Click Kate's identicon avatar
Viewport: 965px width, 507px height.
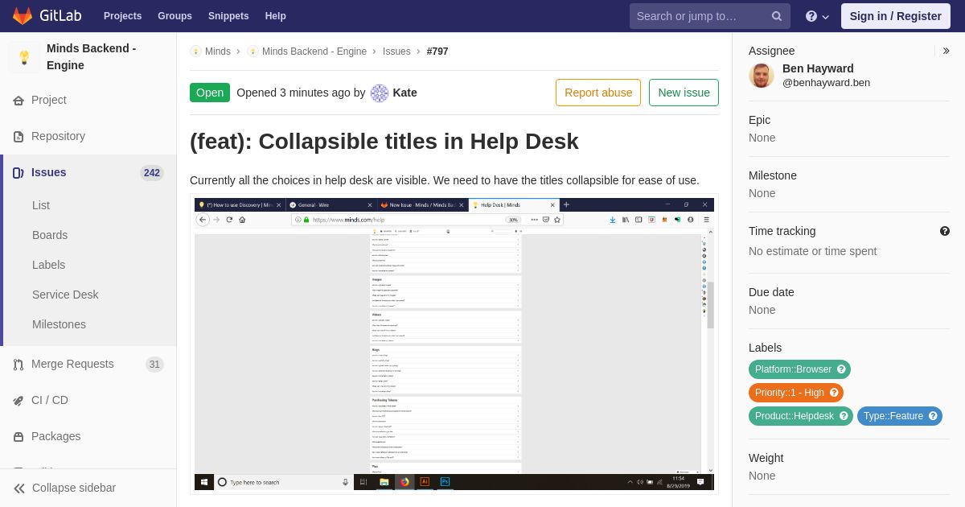tap(380, 93)
